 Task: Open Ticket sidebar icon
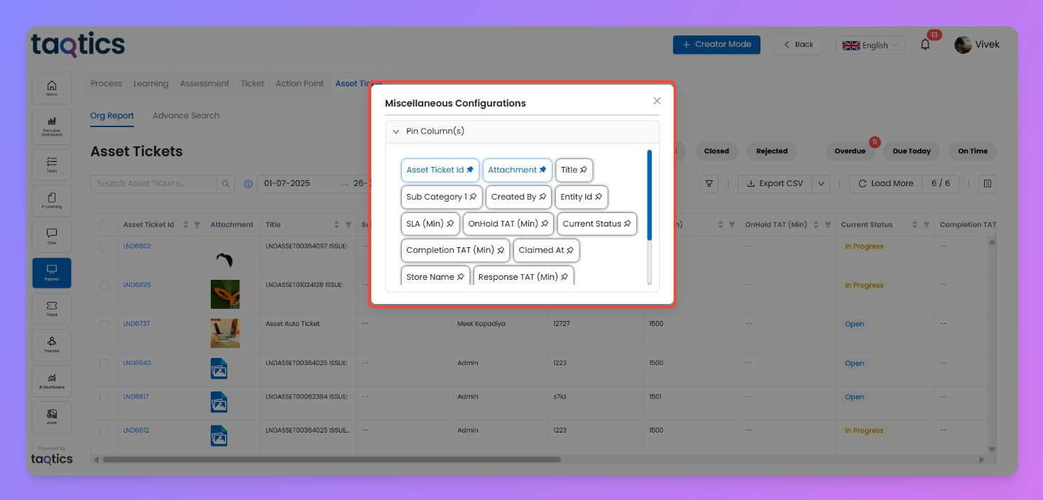52,308
